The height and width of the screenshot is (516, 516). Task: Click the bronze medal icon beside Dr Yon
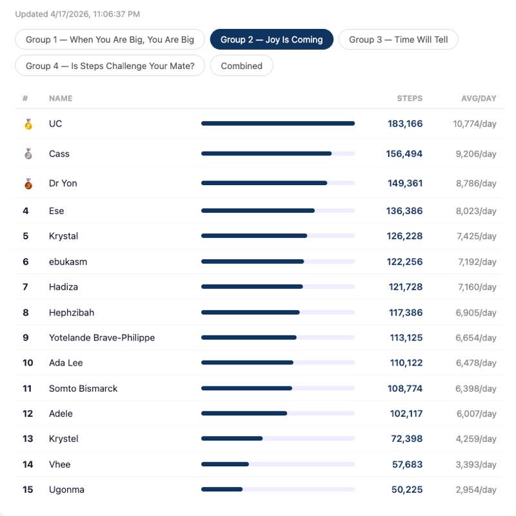point(28,184)
